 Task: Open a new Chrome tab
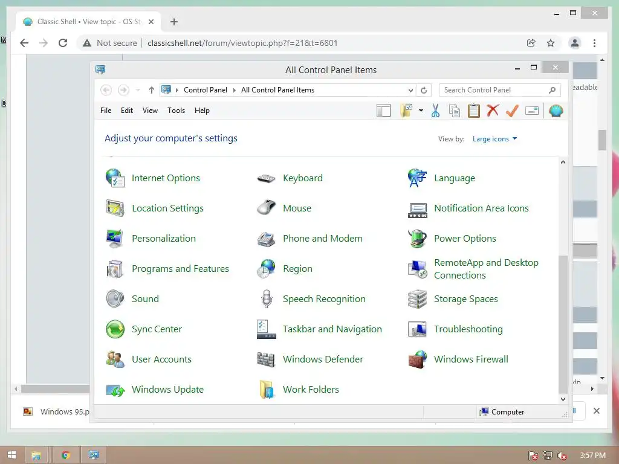(x=174, y=22)
